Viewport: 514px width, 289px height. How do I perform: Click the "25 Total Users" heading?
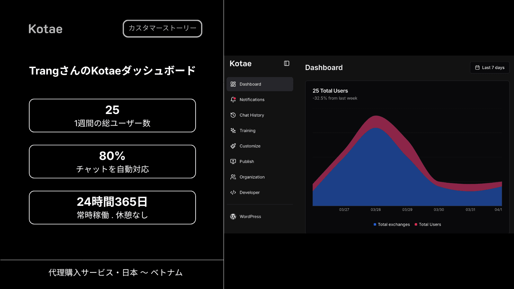coord(330,91)
